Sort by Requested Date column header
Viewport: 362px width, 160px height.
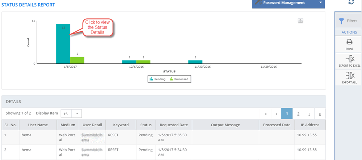tap(174, 125)
